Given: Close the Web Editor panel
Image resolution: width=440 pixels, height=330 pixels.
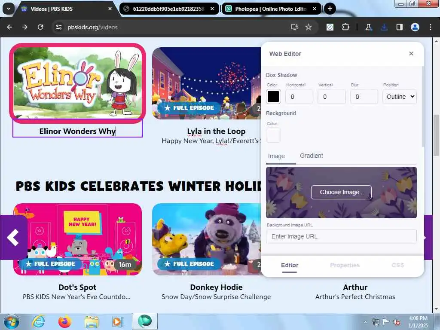Looking at the screenshot, I should coord(411,53).
